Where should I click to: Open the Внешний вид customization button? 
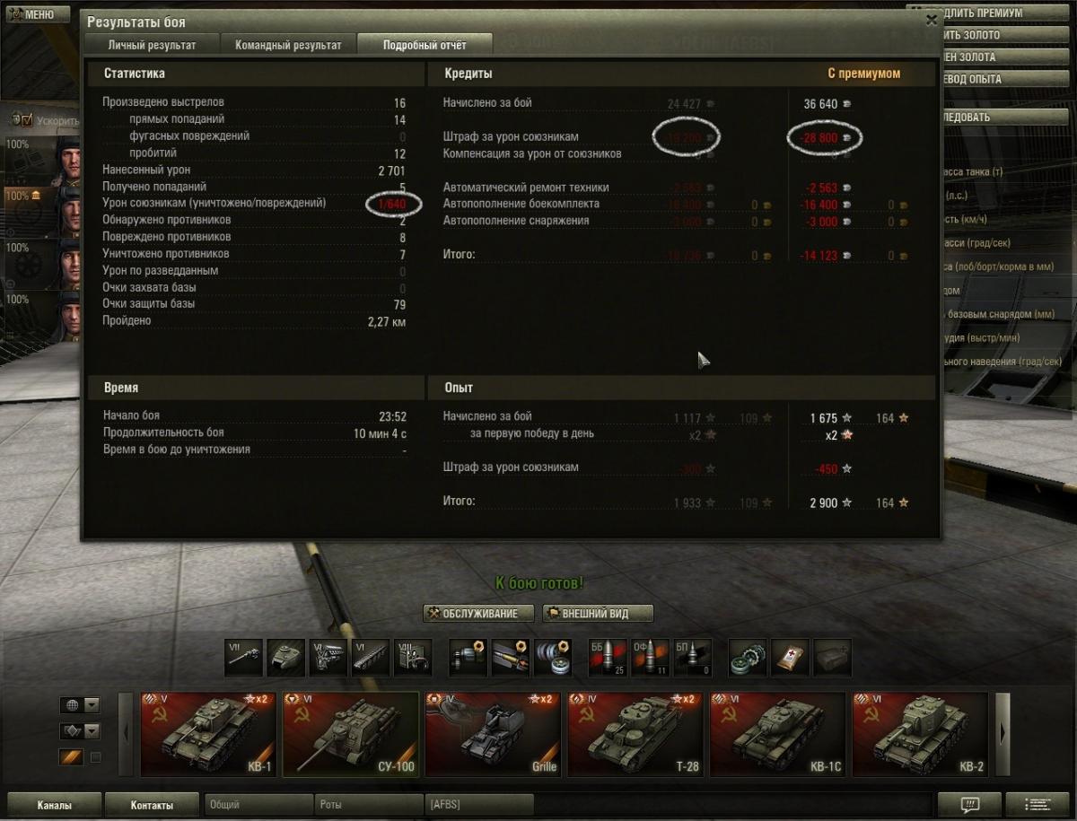point(596,614)
